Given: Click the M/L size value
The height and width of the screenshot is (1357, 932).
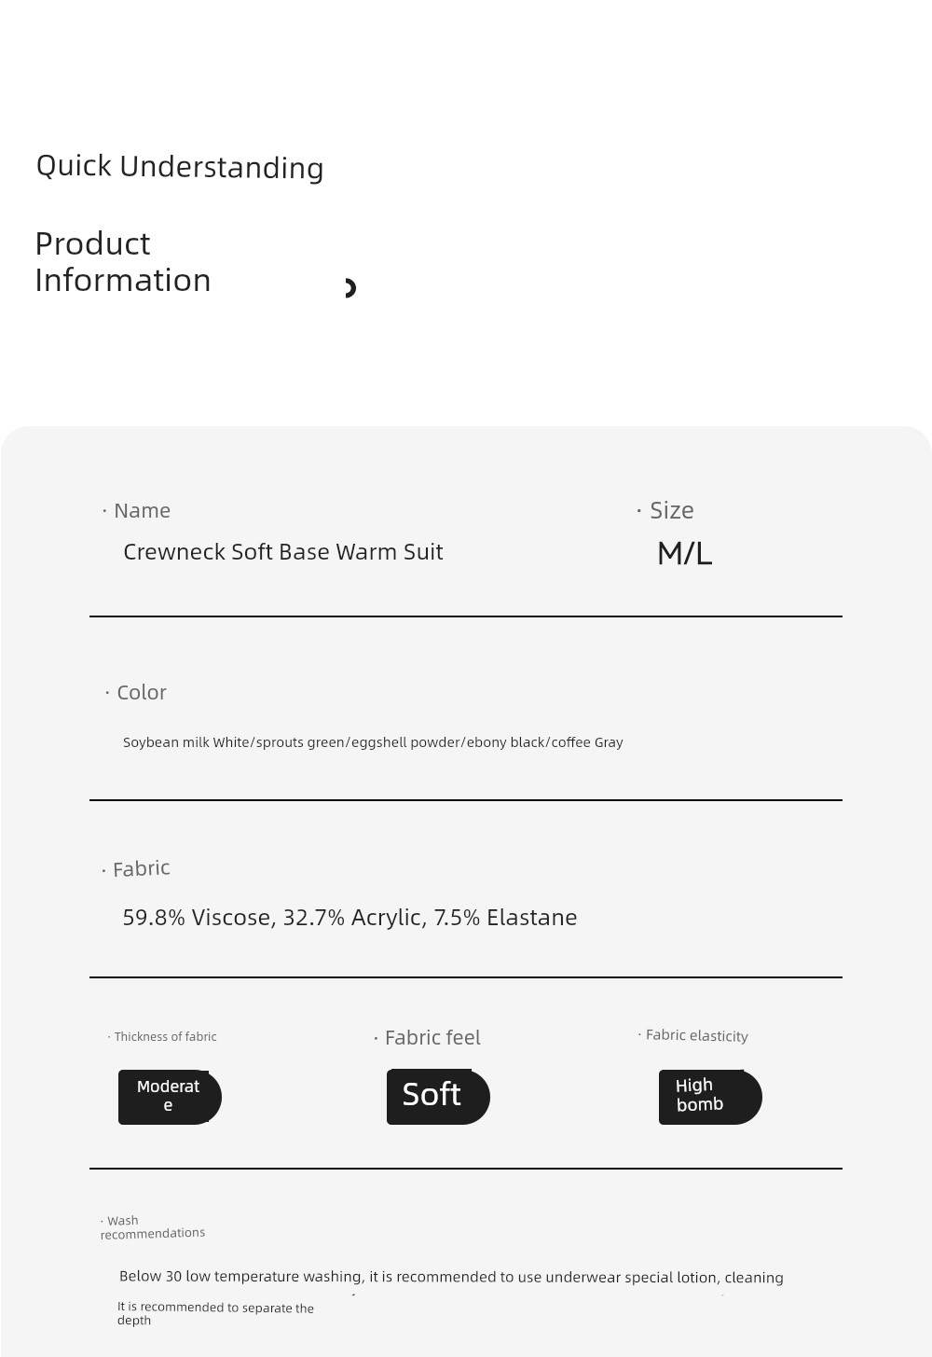Looking at the screenshot, I should [685, 553].
